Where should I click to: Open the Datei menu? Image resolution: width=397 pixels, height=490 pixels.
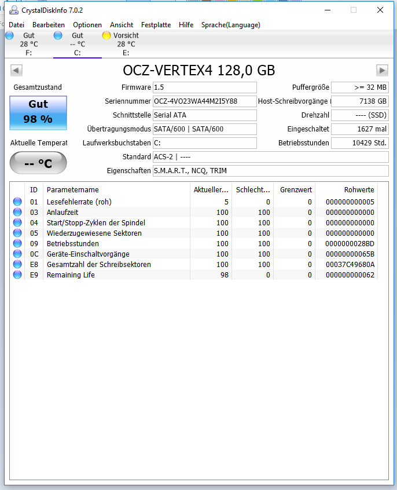16,25
